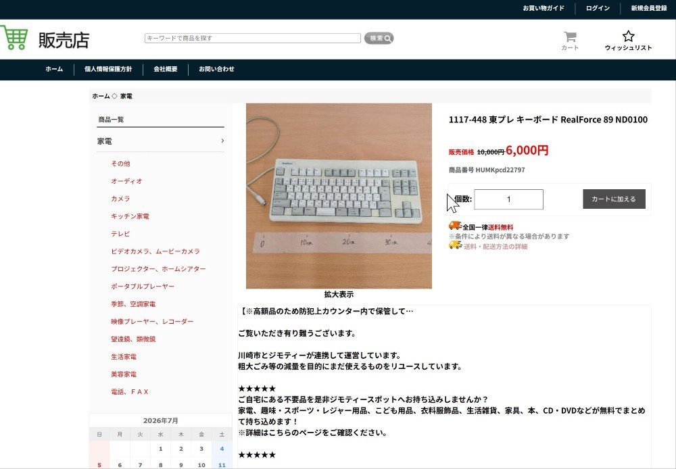Click the green shopping cart logo
Screen dimensions: 676x469
click(14, 38)
